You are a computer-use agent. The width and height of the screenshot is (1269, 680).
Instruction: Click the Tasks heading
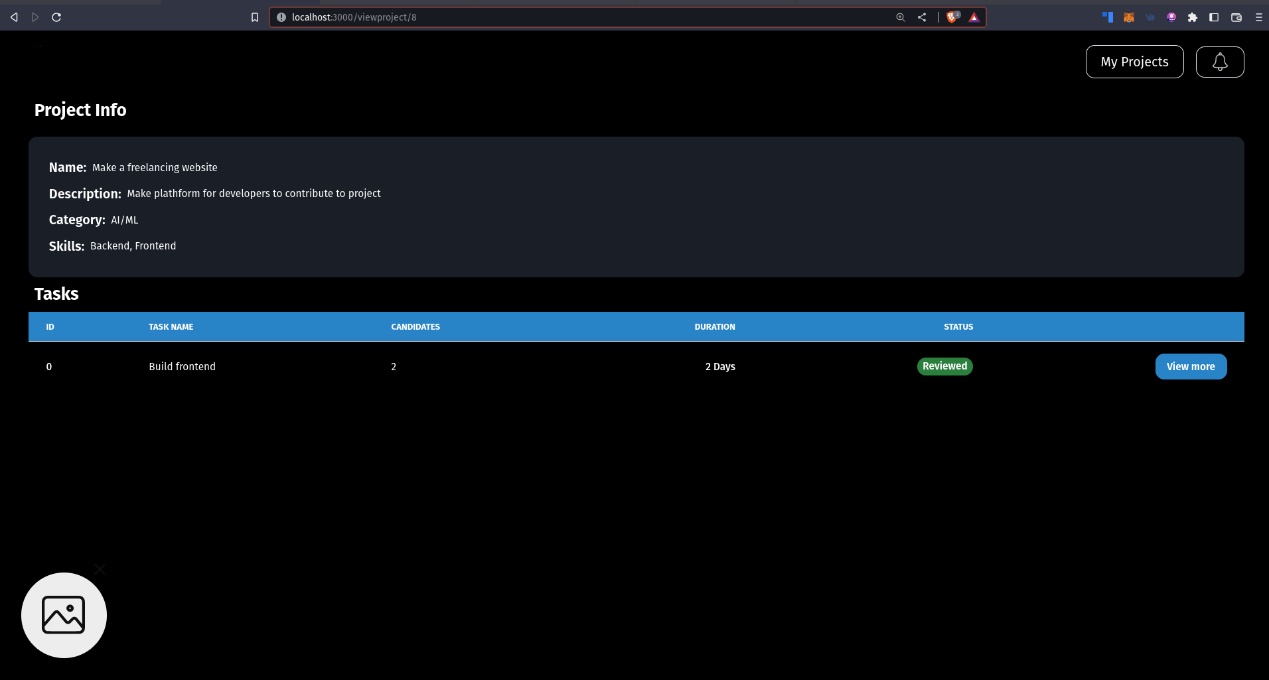point(56,294)
